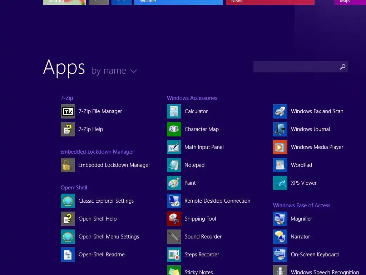Open the Narrator icon
This screenshot has height=275, width=366.
click(x=280, y=236)
